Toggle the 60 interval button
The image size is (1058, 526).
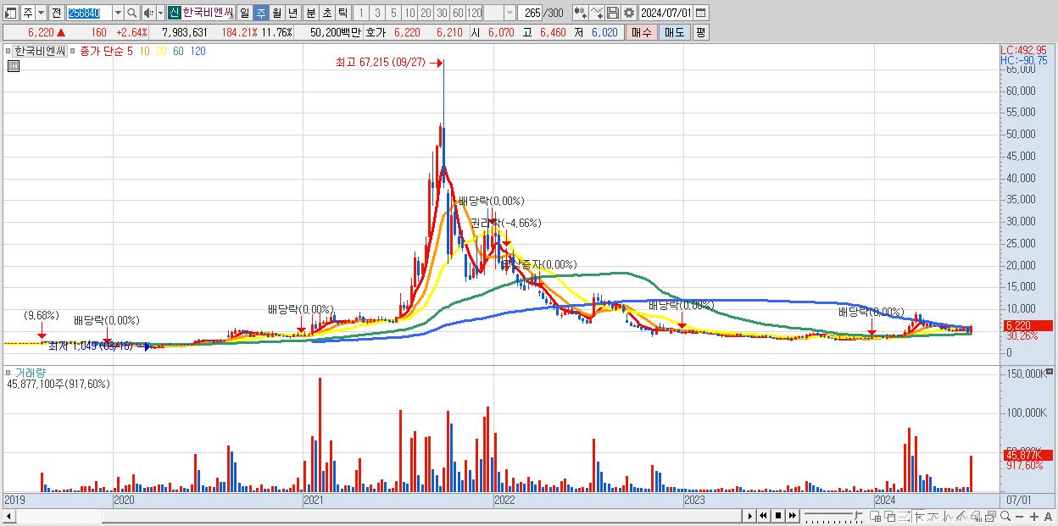coord(458,13)
